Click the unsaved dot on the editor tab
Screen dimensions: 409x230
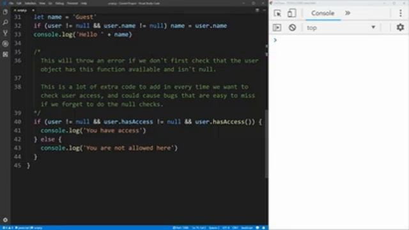(33, 10)
